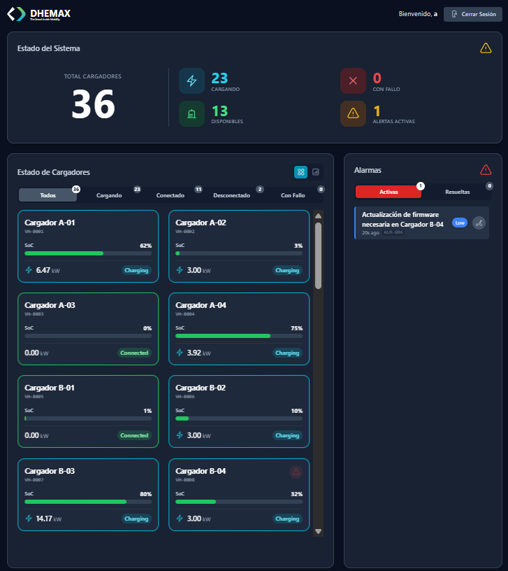The image size is (508, 571).
Task: Switch to chart view of chargers
Action: pyautogui.click(x=316, y=172)
